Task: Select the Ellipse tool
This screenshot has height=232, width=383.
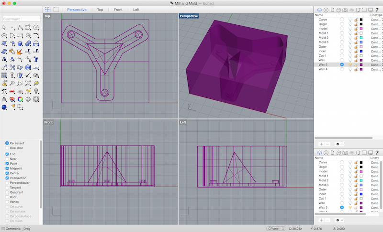Action: pos(4,35)
